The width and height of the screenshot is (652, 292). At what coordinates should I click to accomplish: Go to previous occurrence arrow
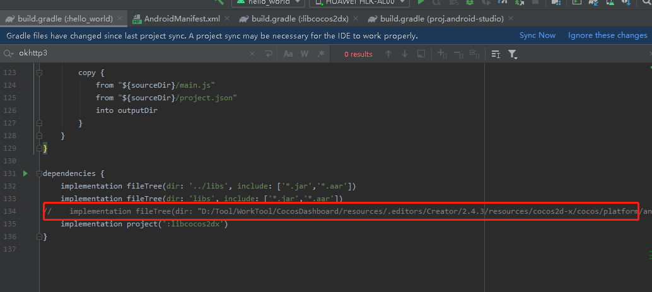(388, 54)
